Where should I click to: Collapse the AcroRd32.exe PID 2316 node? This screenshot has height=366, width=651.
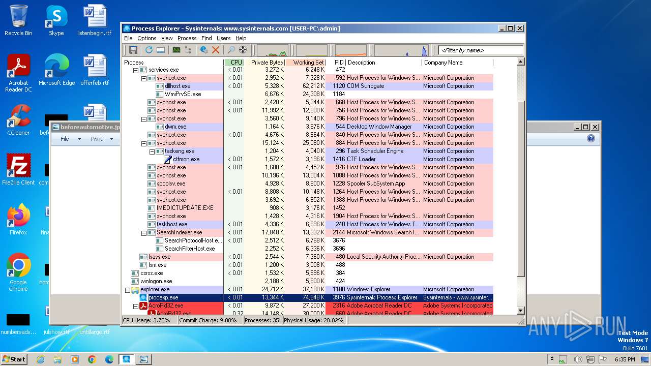coord(135,306)
